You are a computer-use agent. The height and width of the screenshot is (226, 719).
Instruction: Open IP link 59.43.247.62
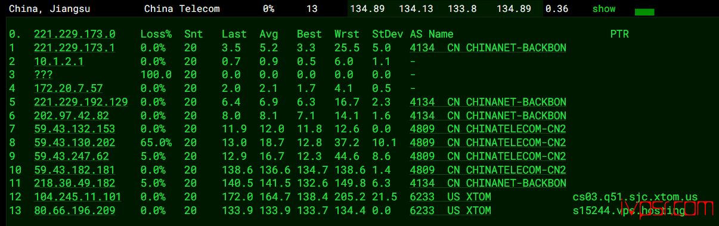click(72, 156)
